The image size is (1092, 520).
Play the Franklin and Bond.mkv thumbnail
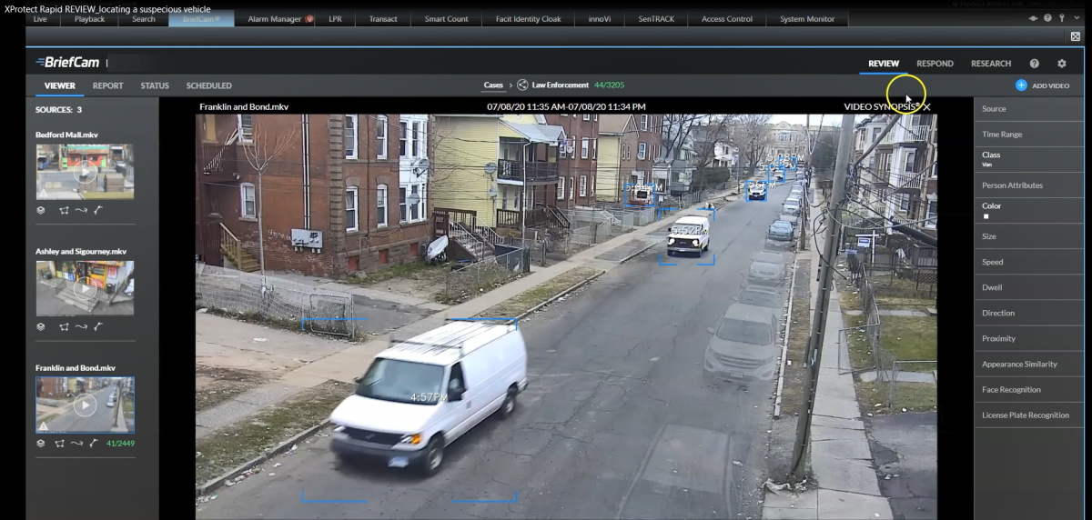pos(85,405)
